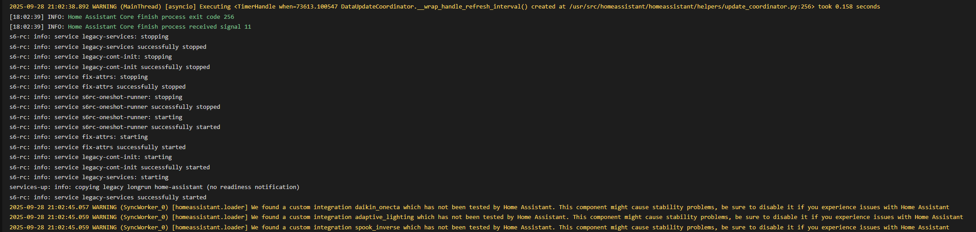Click the "fix-attrs: stopping" log line
The width and height of the screenshot is (976, 232).
79,77
